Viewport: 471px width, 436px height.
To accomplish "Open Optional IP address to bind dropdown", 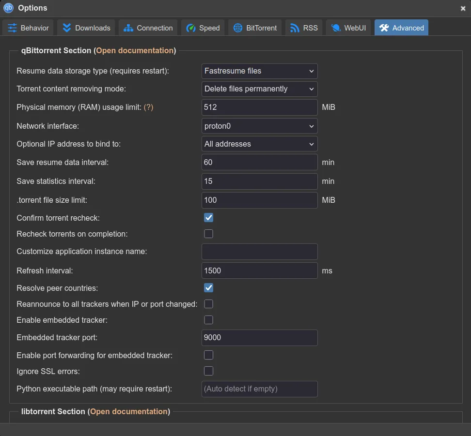I will [260, 144].
